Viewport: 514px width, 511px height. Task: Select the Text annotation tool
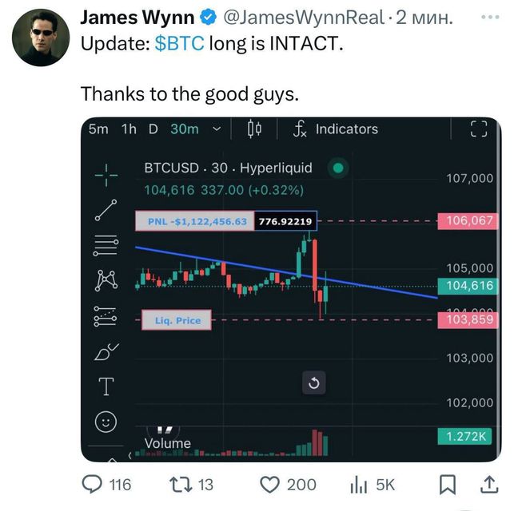point(106,386)
